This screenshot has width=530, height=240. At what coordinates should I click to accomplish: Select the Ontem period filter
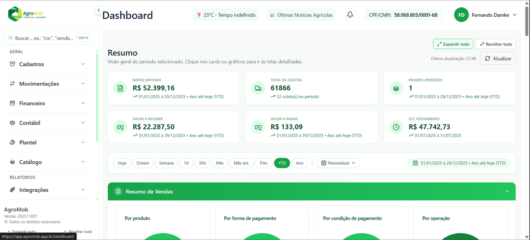point(143,163)
